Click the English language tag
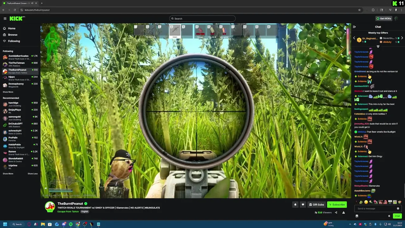The height and width of the screenshot is (228, 405). 84,212
